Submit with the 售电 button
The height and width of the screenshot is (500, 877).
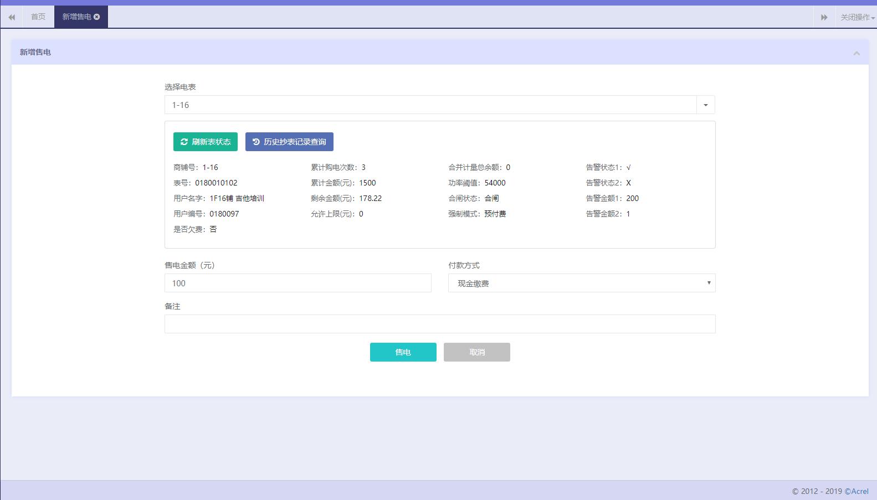403,352
